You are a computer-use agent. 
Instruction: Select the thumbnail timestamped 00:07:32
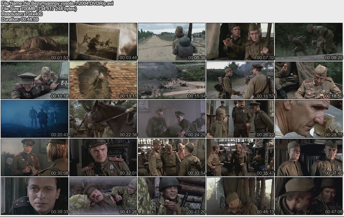coord(240,42)
